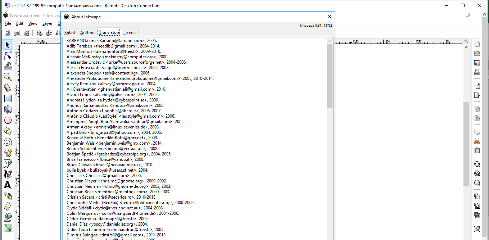
Task: Activate the Spiral tool
Action: pos(8,142)
